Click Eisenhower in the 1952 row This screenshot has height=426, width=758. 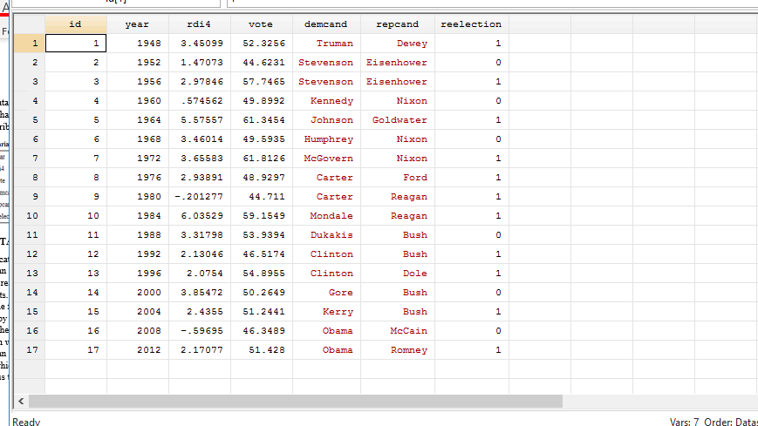pyautogui.click(x=398, y=63)
